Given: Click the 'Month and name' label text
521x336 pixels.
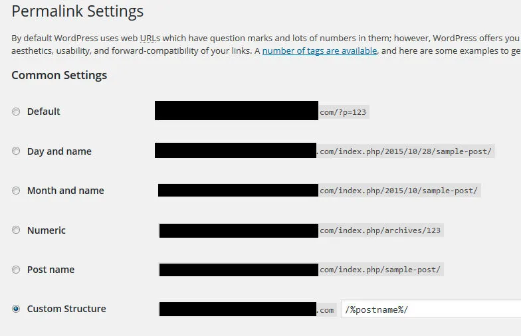Looking at the screenshot, I should (65, 191).
